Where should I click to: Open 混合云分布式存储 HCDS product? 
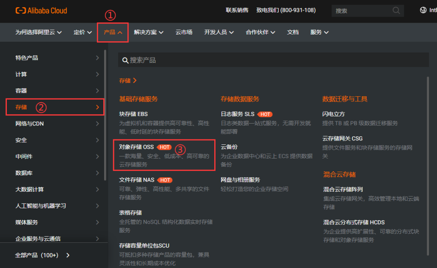click(x=354, y=222)
